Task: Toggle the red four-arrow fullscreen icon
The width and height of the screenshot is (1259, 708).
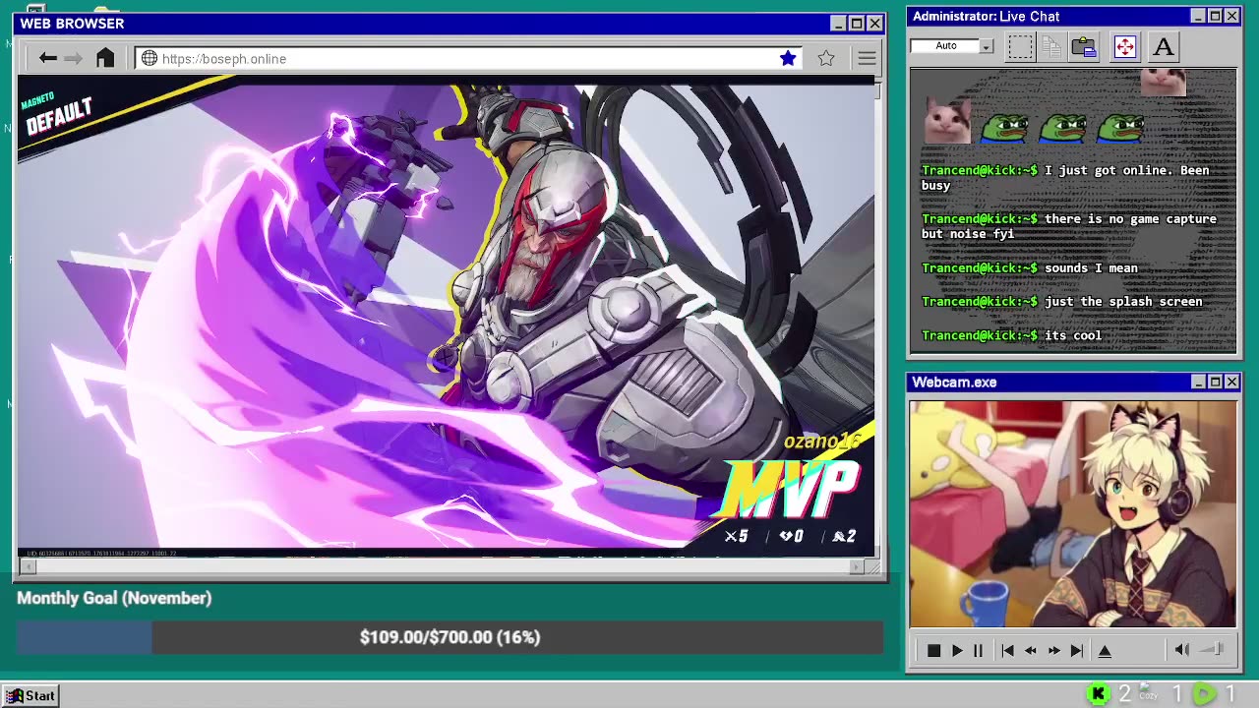Action: coord(1124,46)
